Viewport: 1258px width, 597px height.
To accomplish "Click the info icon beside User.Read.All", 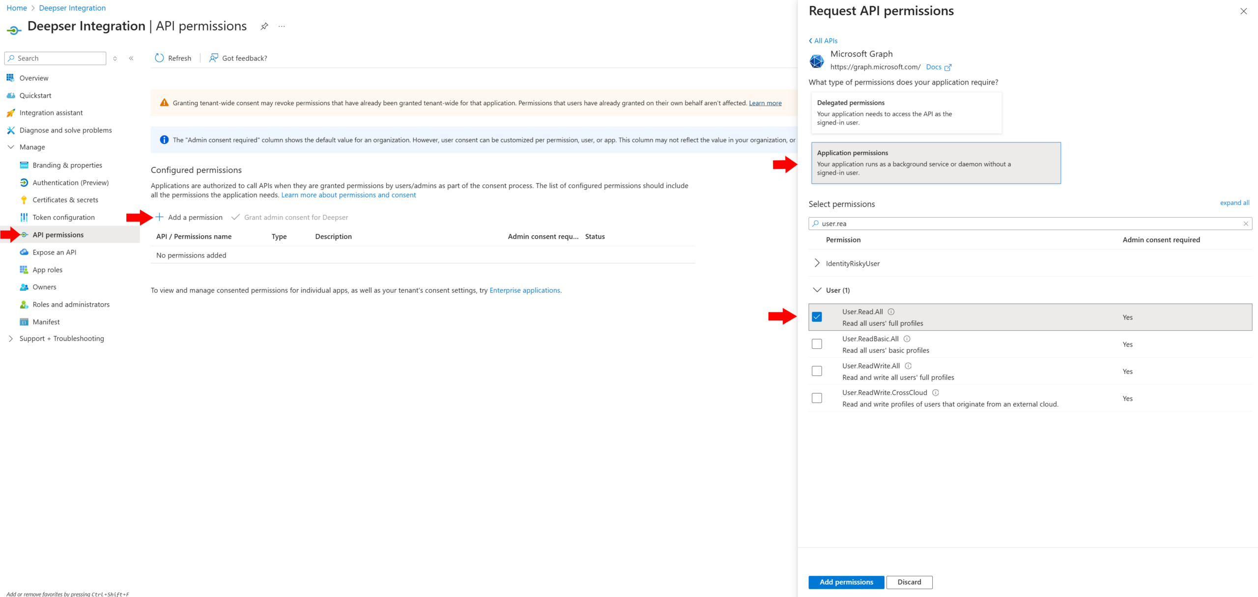I will tap(891, 312).
